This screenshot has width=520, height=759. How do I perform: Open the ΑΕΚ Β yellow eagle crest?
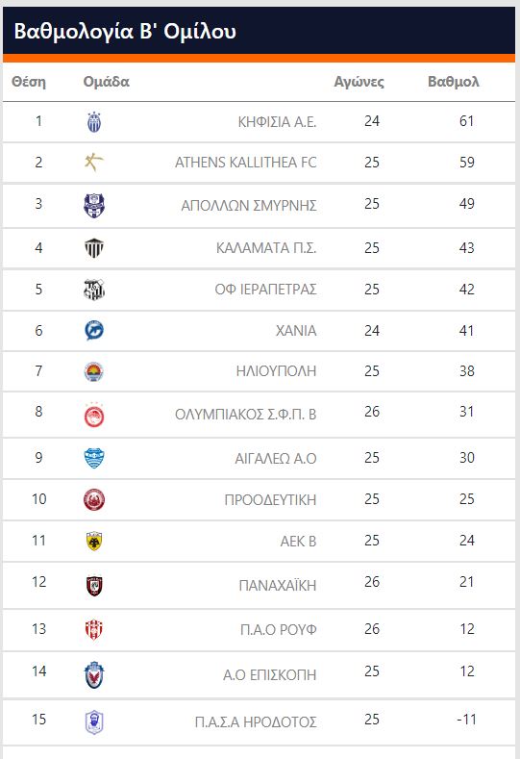click(94, 542)
